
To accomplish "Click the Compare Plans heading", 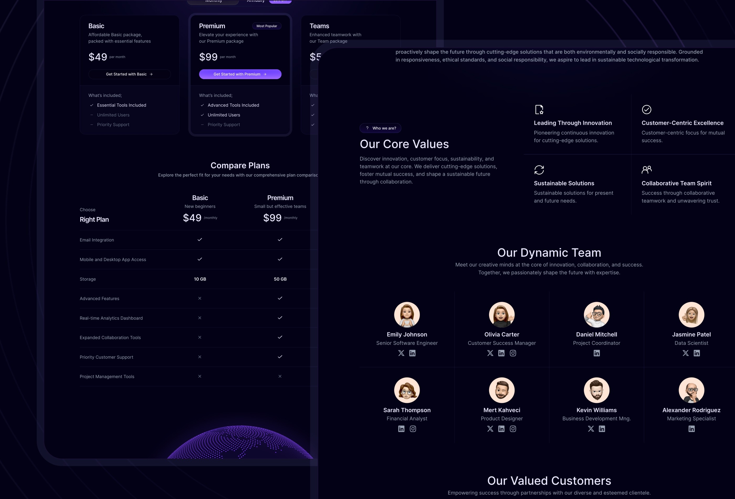I will [240, 165].
